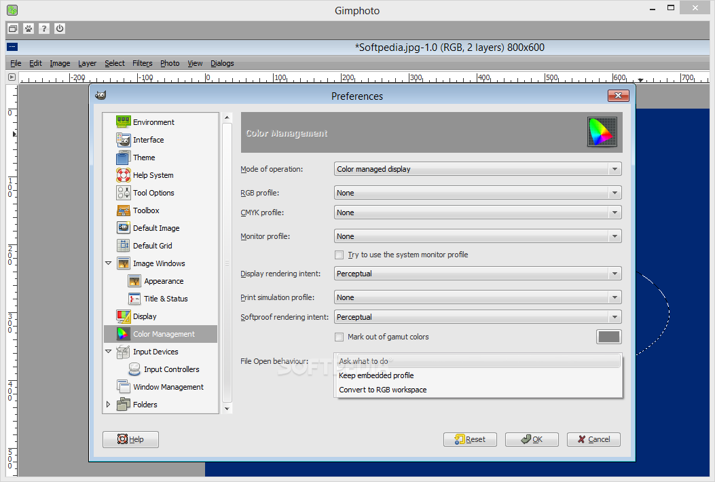The image size is (715, 482).
Task: Open the Edit menu
Action: point(35,63)
